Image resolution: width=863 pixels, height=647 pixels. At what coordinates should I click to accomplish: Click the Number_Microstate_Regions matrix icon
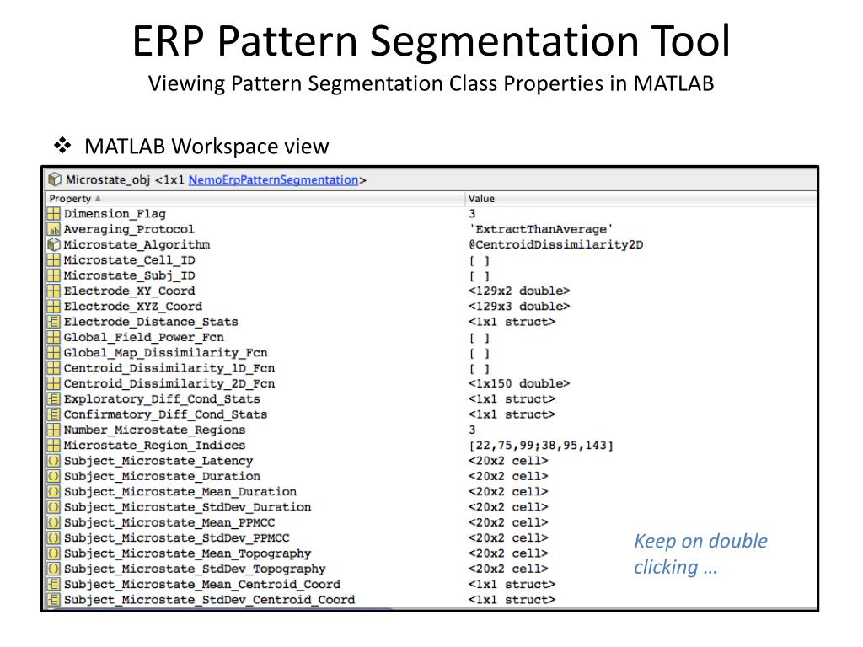pos(53,429)
